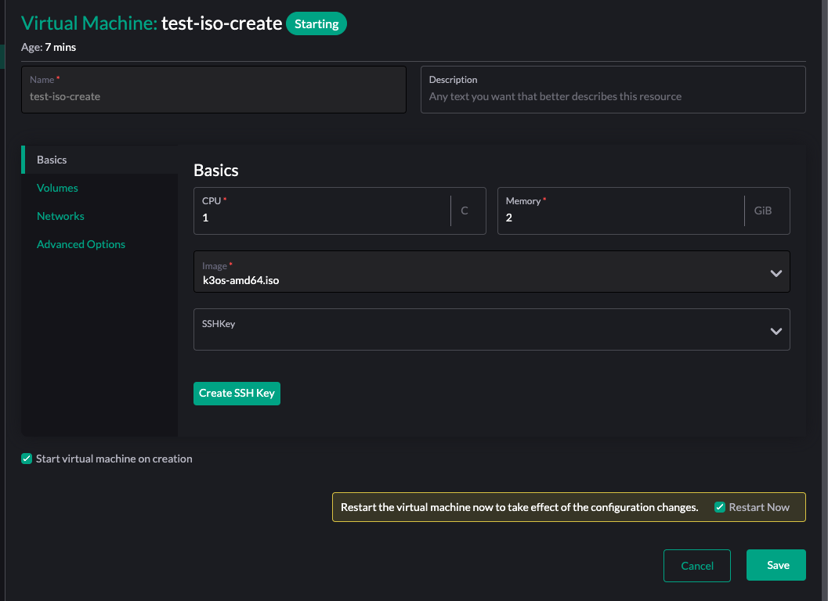Image resolution: width=828 pixels, height=601 pixels.
Task: Click the Age: 7 mins text
Action: (x=49, y=48)
